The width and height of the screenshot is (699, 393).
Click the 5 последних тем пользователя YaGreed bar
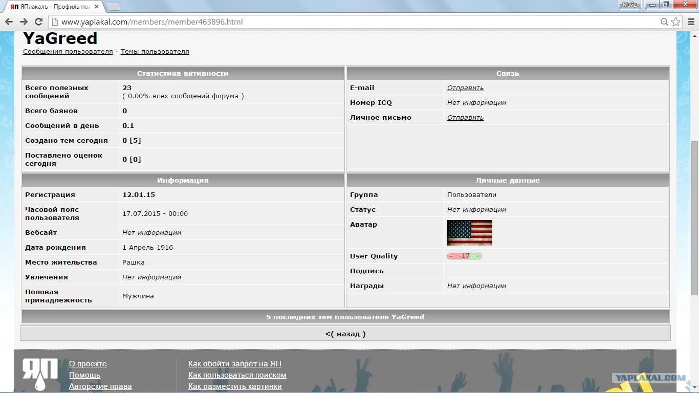point(345,317)
